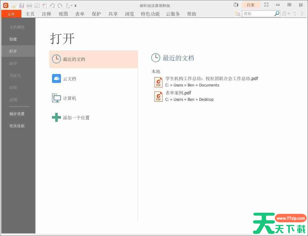Image resolution: width=308 pixels, height=236 pixels.
Task: Click 添加一个位置 with the green plus
Action: 76,118
